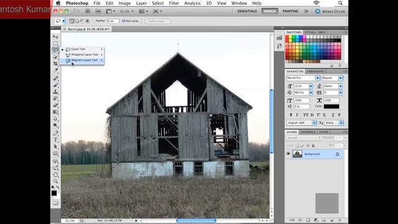Screen dimensions: 398x224
Task: Toggle Strikethrough in Character panel
Action: tap(339, 115)
